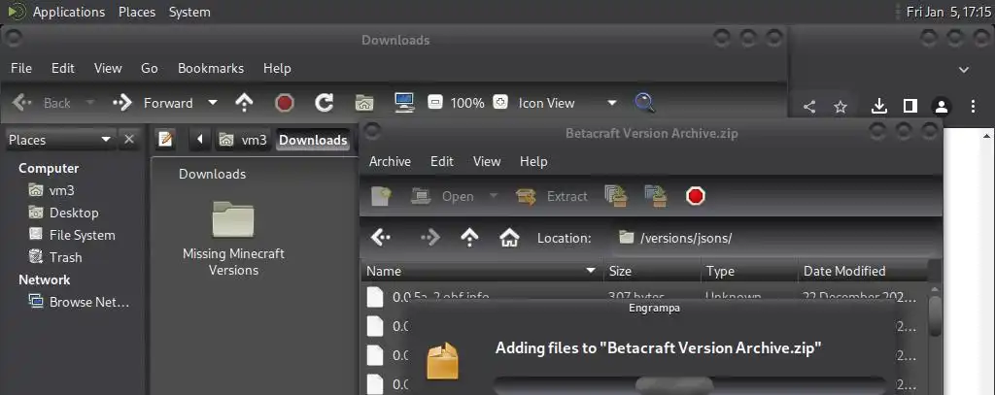Open the browser downloads icon

pyautogui.click(x=878, y=106)
